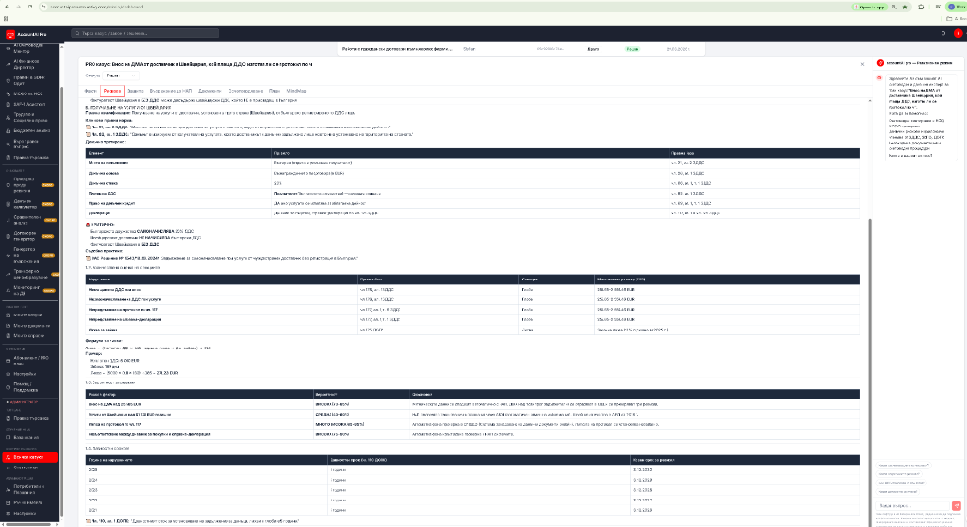Viewport: 967px width, 527px height.
Task: Open the Status dropdown under the case title
Action: pos(121,76)
